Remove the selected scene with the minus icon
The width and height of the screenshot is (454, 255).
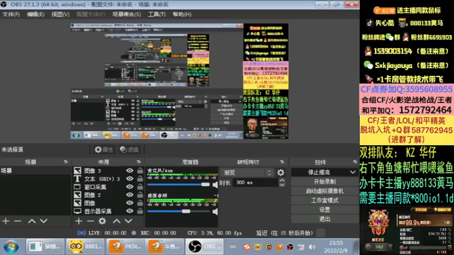pos(18,221)
